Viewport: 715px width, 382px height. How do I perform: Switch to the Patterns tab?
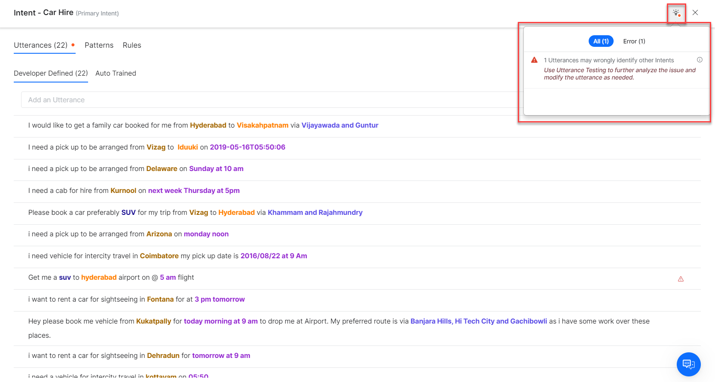(x=99, y=45)
